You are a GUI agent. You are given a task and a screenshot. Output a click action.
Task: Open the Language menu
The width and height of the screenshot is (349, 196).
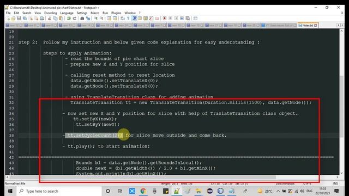pyautogui.click(x=67, y=13)
